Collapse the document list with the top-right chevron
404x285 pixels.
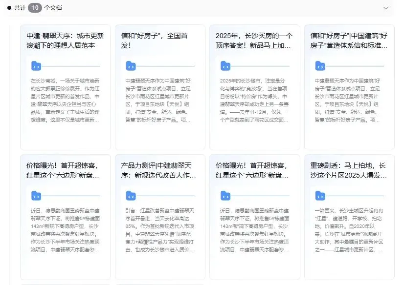point(386,8)
